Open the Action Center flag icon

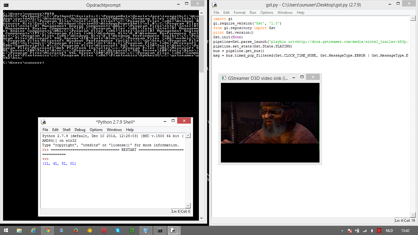tap(349, 230)
